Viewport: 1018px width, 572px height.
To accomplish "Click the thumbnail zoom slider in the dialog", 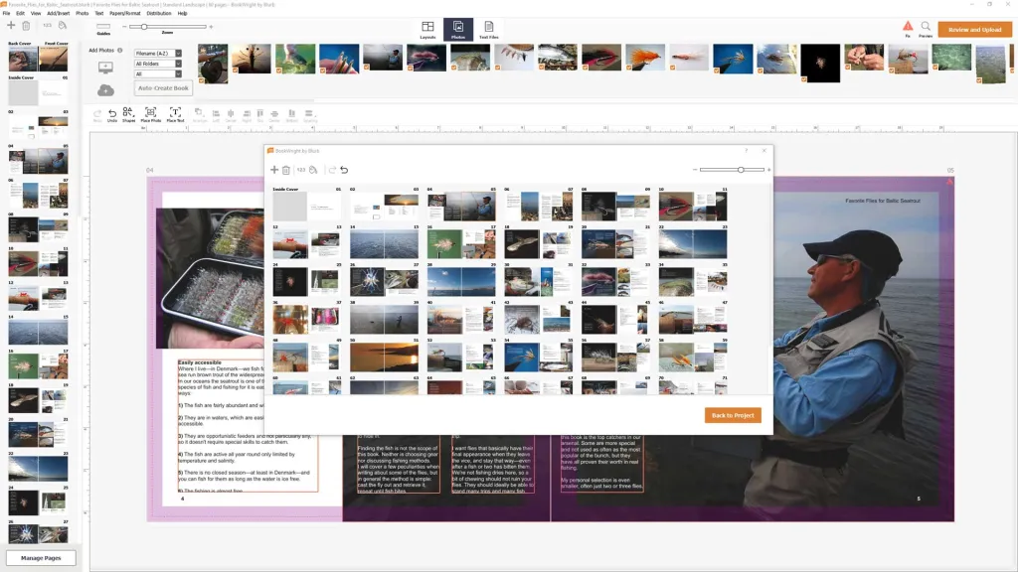I will click(741, 170).
